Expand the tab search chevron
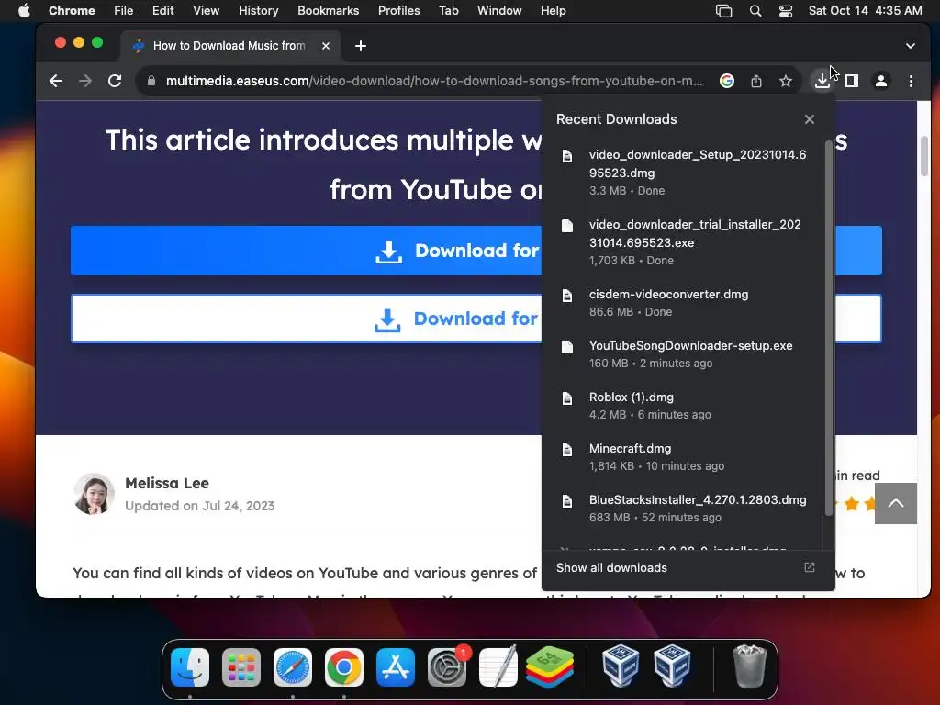 point(910,46)
